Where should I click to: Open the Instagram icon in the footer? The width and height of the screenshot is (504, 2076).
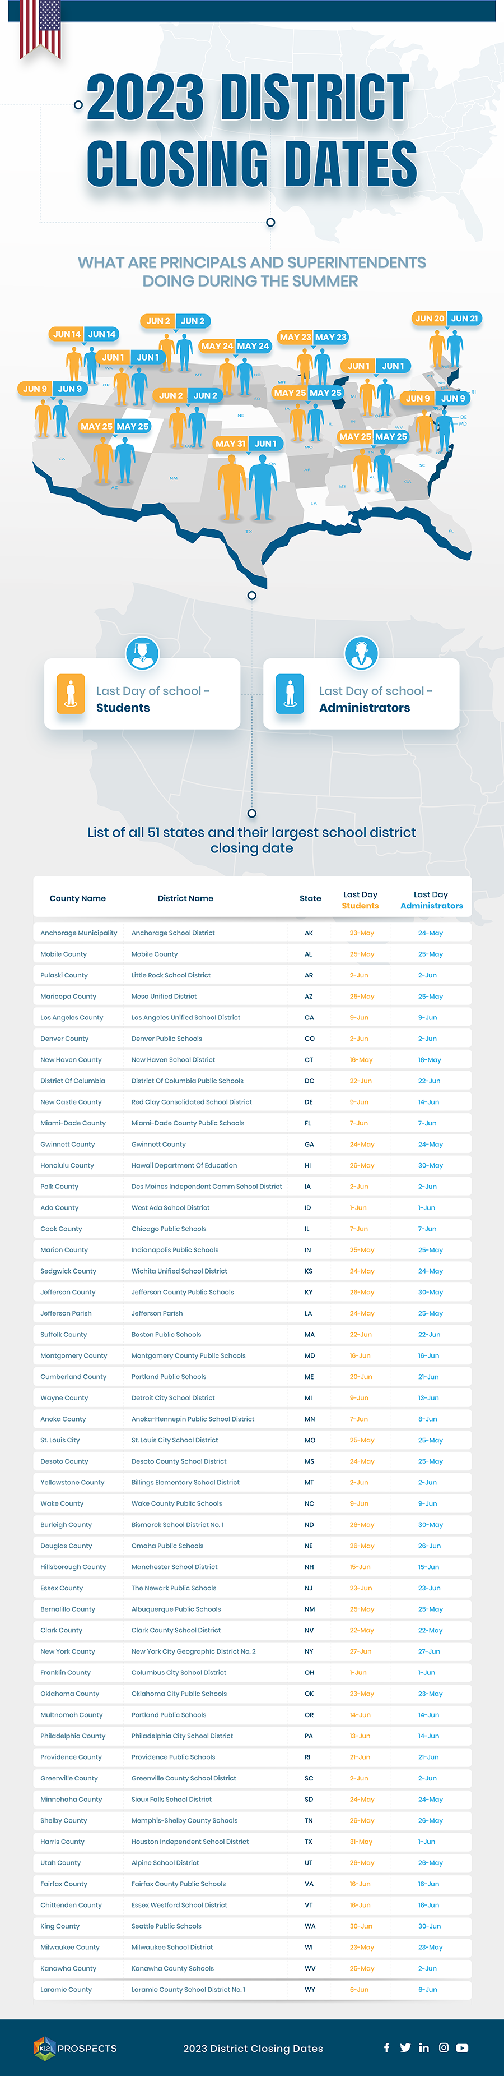[444, 2047]
